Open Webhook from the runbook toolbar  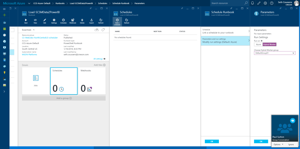73,21
